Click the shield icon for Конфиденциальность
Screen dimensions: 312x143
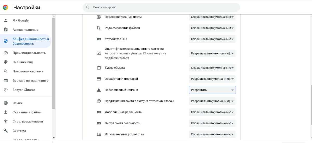click(x=6, y=41)
